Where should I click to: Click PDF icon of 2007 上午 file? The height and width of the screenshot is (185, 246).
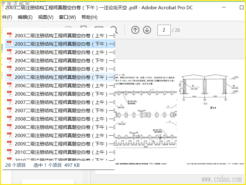(10, 102)
